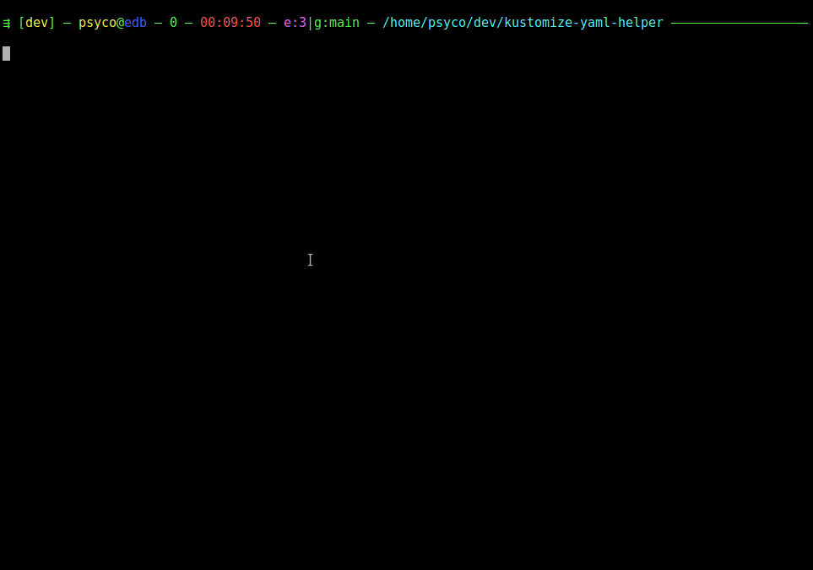The width and height of the screenshot is (813, 570).
Task: Click the block cursor on command line
Action: (x=6, y=53)
